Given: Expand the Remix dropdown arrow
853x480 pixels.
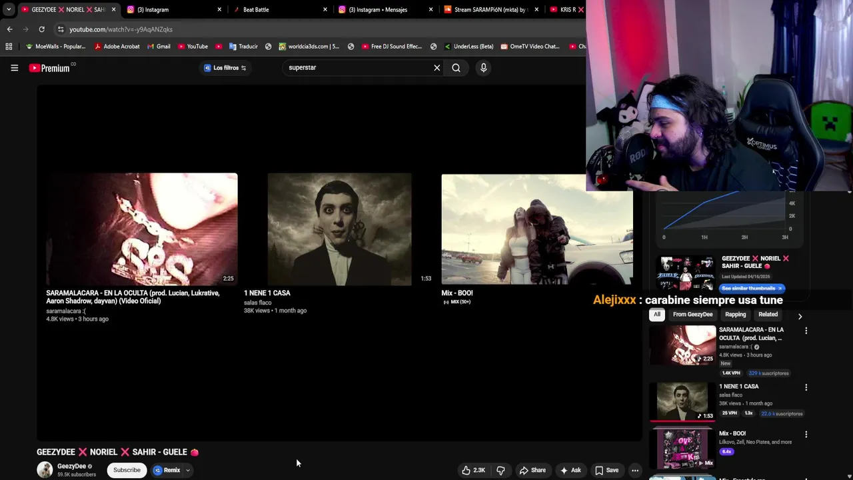Looking at the screenshot, I should point(188,470).
